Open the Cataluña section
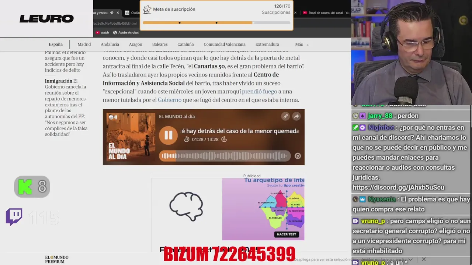The image size is (472, 265). coord(185,44)
